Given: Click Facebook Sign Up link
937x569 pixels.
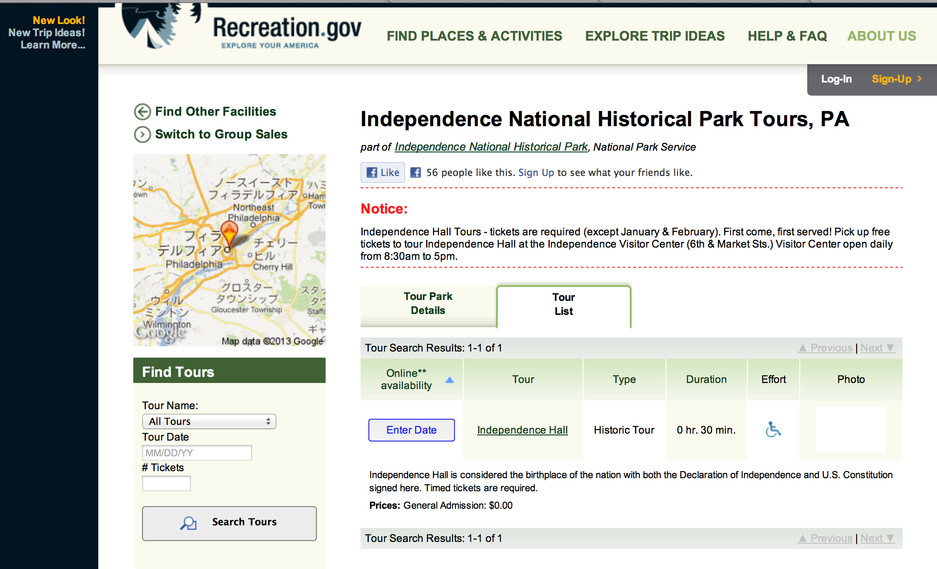Looking at the screenshot, I should tap(536, 172).
